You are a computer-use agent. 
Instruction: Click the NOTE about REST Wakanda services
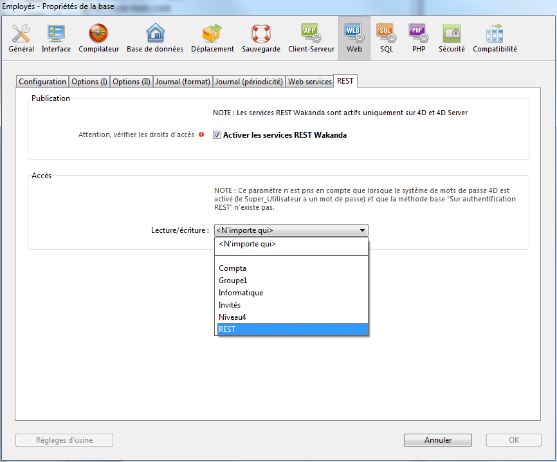point(340,113)
